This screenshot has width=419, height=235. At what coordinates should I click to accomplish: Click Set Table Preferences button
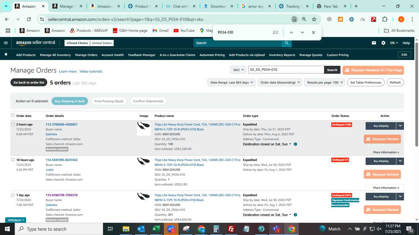366,82
